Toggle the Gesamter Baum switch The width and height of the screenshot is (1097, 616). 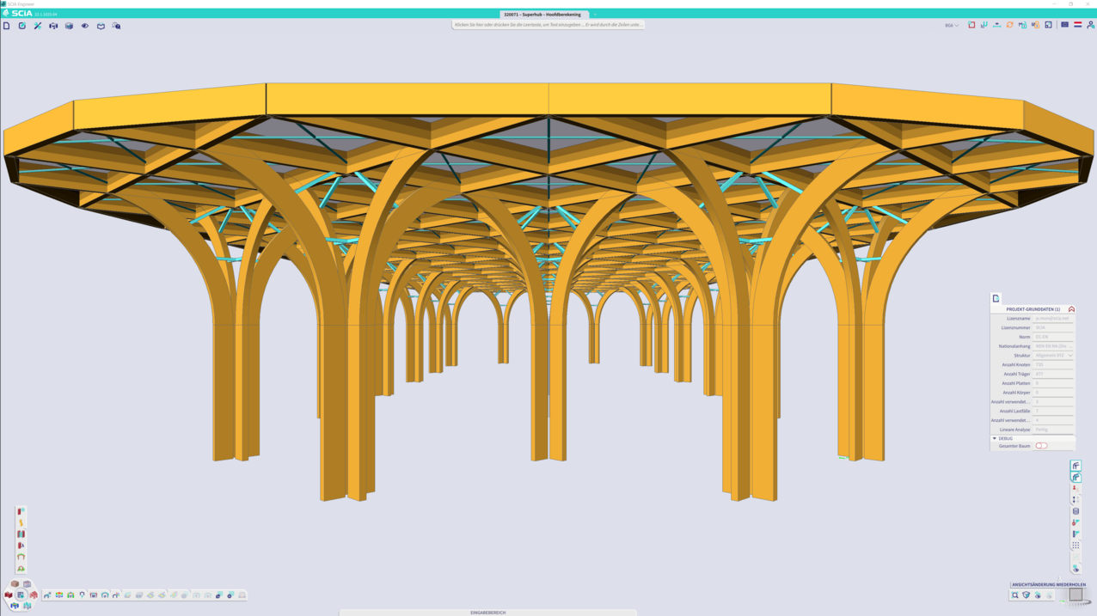tap(1041, 446)
